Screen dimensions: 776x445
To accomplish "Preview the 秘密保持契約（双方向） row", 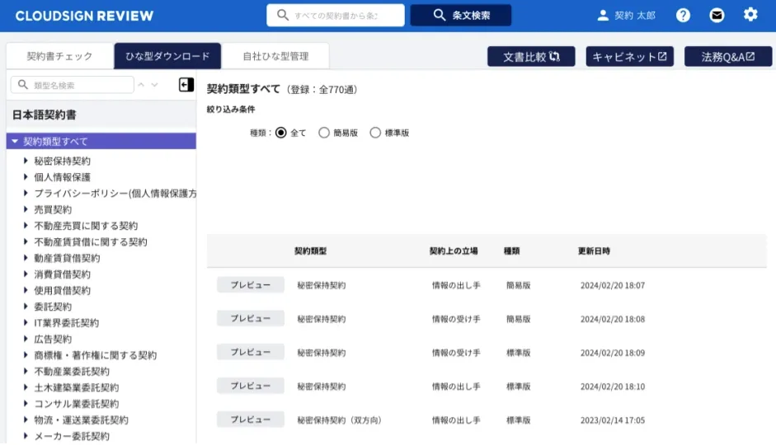I will pyautogui.click(x=251, y=419).
